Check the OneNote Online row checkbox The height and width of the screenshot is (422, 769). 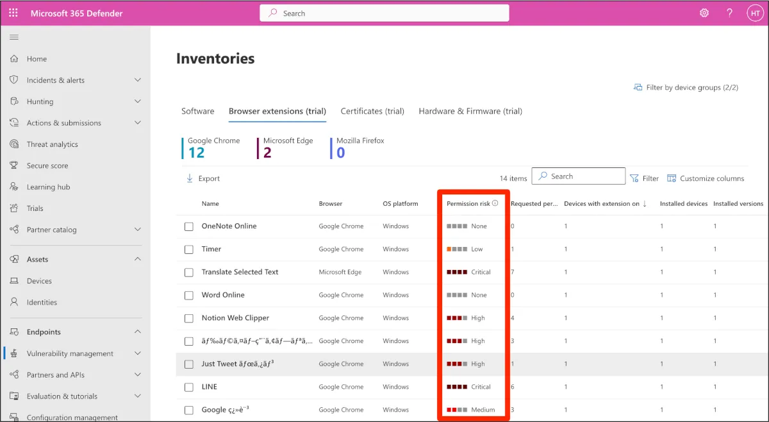coord(189,226)
